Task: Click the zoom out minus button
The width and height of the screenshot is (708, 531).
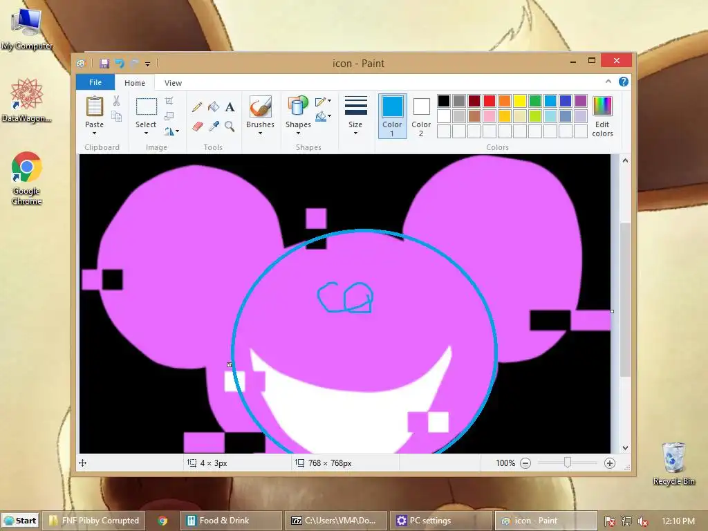Action: (525, 463)
